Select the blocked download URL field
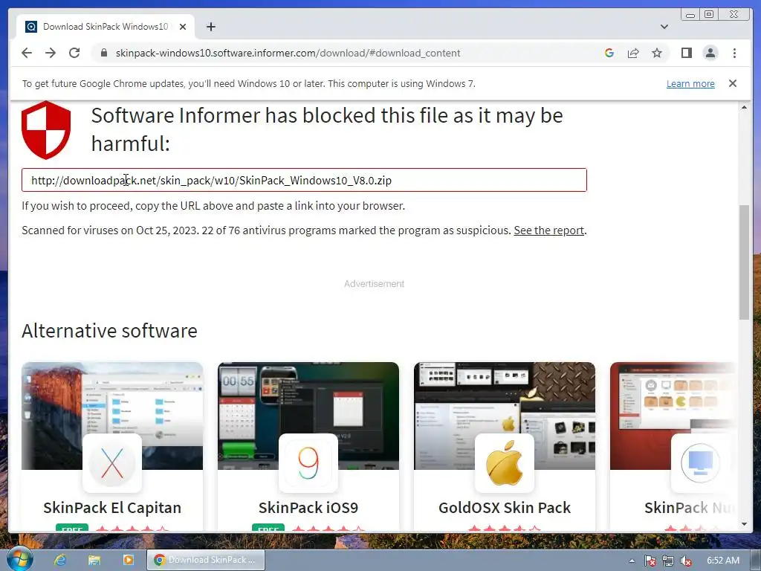Screen dimensions: 761x571 [304, 180]
